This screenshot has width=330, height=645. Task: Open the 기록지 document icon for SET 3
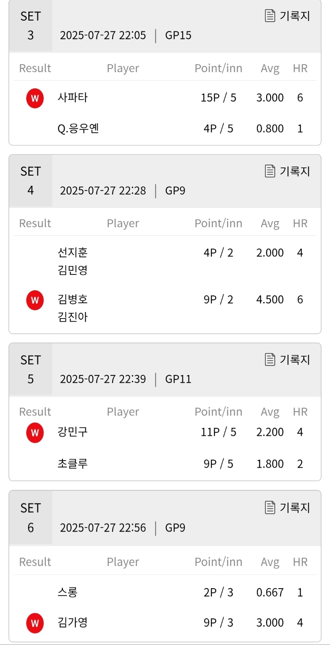270,16
